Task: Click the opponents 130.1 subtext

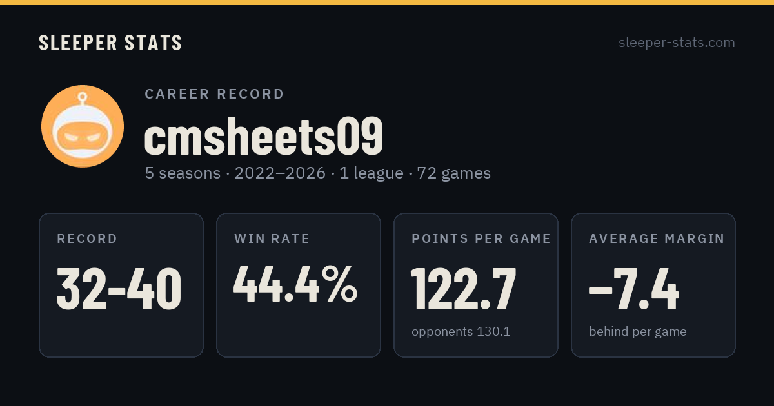Action: [461, 332]
